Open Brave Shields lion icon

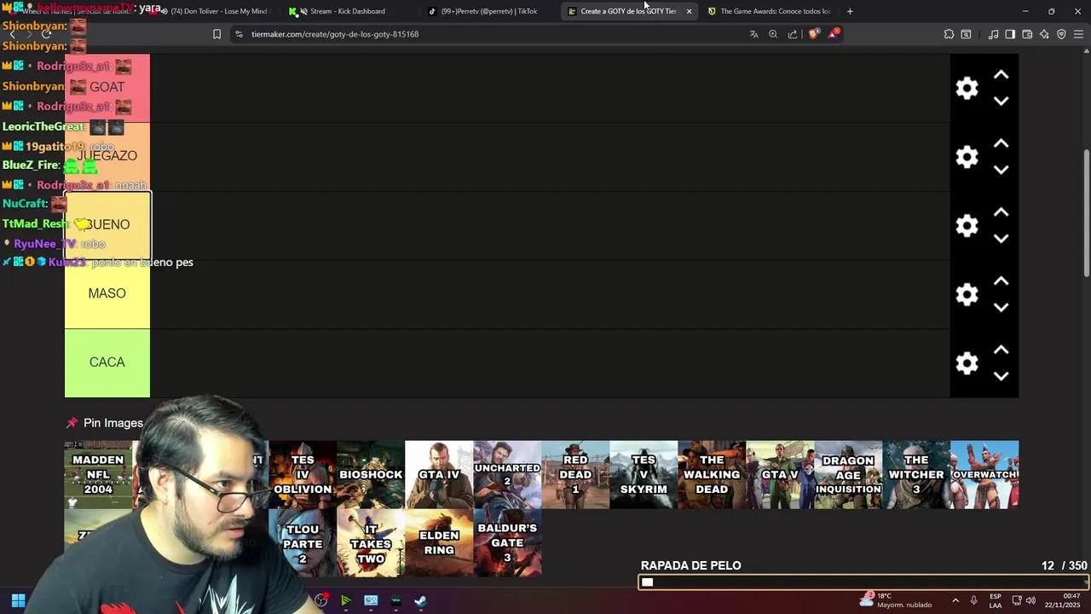(813, 34)
